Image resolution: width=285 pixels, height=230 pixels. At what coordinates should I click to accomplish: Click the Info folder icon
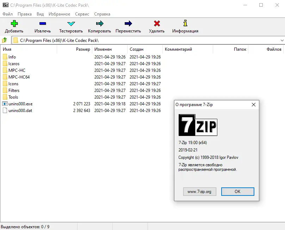tap(5, 57)
